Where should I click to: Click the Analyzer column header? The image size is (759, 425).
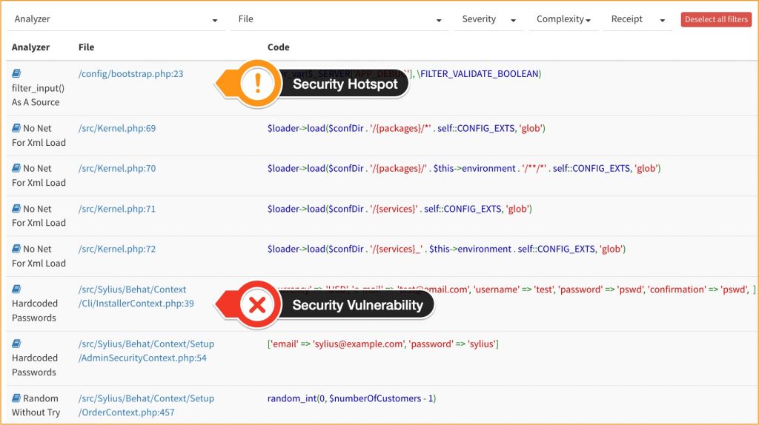click(x=30, y=47)
